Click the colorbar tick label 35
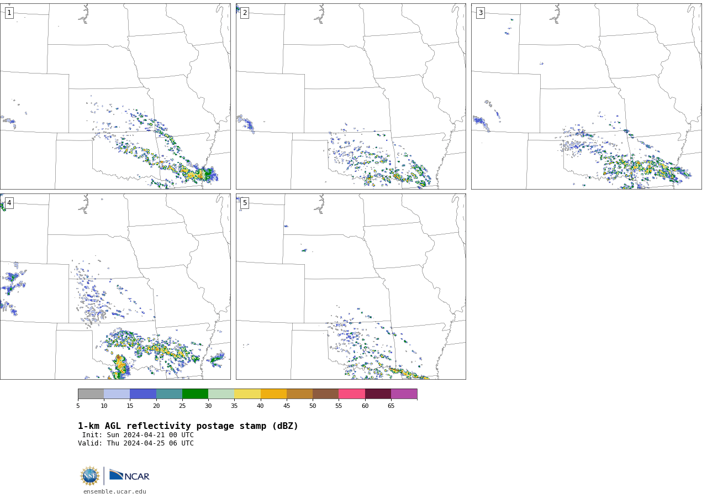Image resolution: width=707 pixels, height=498 pixels. pyautogui.click(x=234, y=406)
